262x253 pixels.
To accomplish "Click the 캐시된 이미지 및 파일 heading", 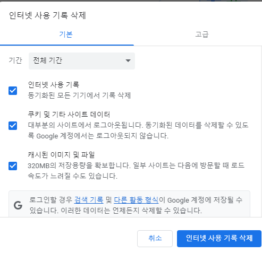I will [61, 155].
